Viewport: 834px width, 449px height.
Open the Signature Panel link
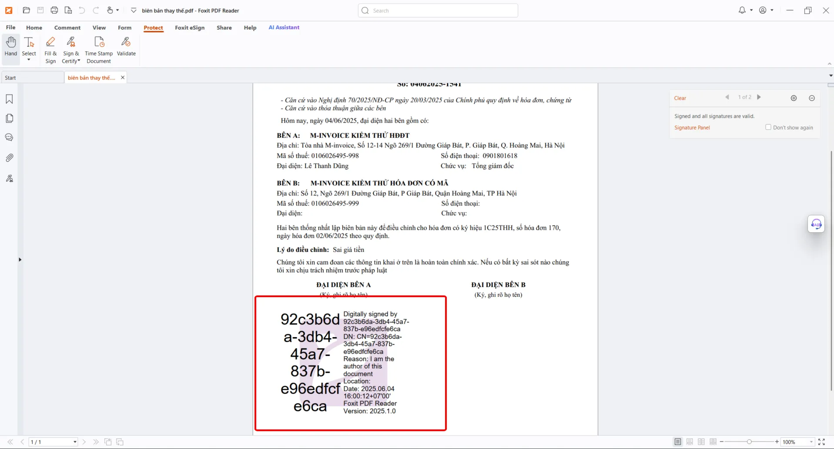[692, 127]
